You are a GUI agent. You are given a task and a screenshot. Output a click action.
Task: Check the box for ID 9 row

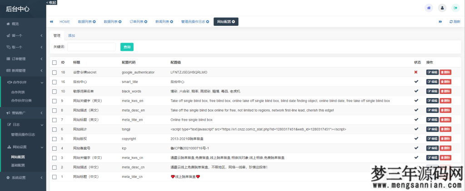[x=54, y=101]
